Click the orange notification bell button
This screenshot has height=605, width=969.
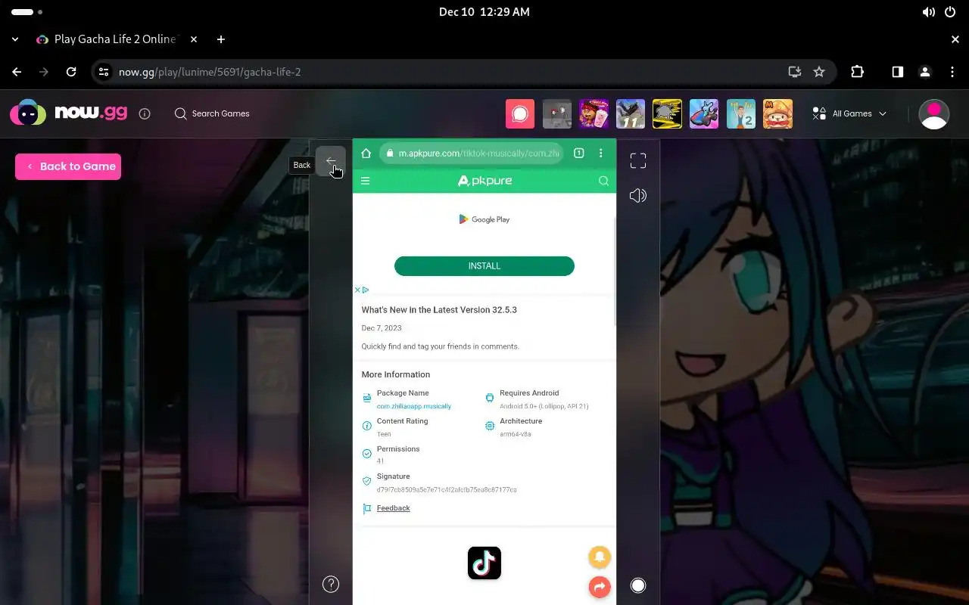pos(600,557)
